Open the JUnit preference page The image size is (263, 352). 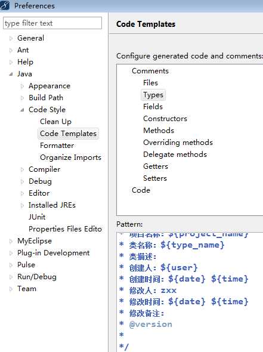[37, 217]
